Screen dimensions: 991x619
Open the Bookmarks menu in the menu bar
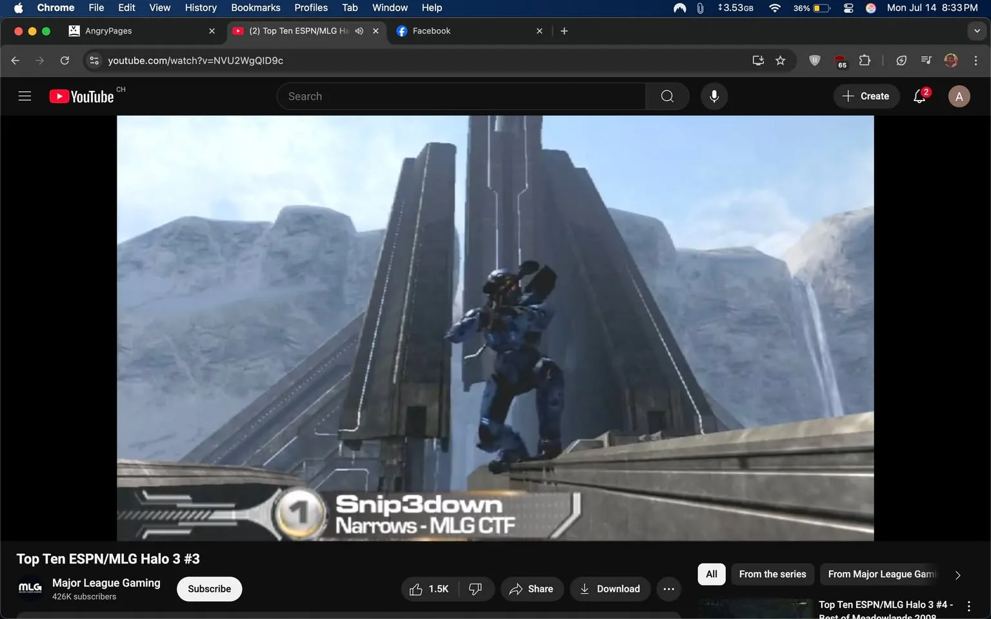coord(255,8)
